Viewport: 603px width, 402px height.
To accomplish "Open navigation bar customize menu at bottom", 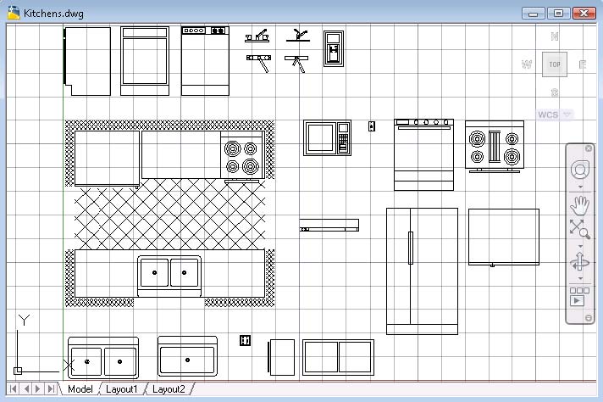I will [x=589, y=318].
